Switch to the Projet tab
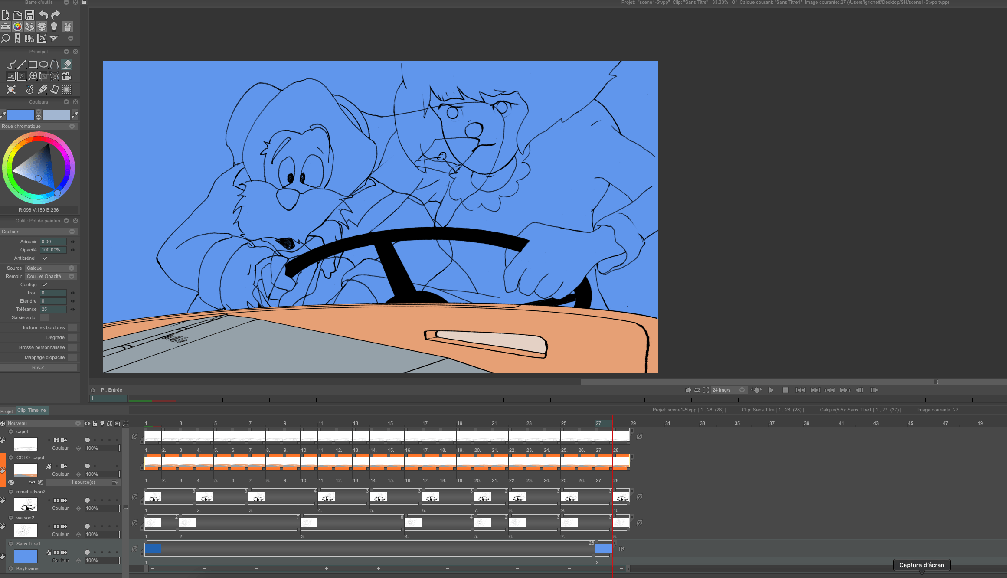 pos(7,412)
